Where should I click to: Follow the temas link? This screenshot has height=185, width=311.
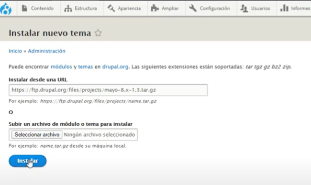pos(86,67)
